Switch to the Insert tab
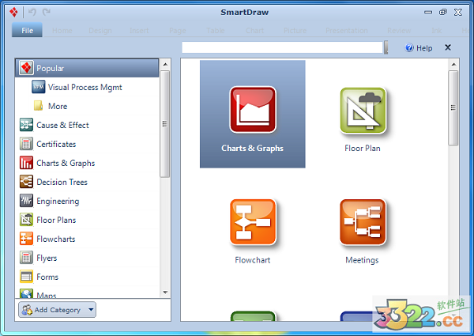The image size is (474, 336). click(x=139, y=31)
